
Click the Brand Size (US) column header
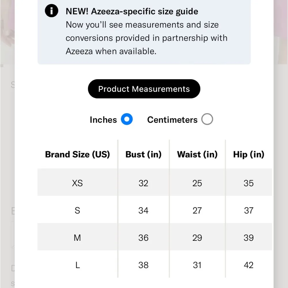77,154
